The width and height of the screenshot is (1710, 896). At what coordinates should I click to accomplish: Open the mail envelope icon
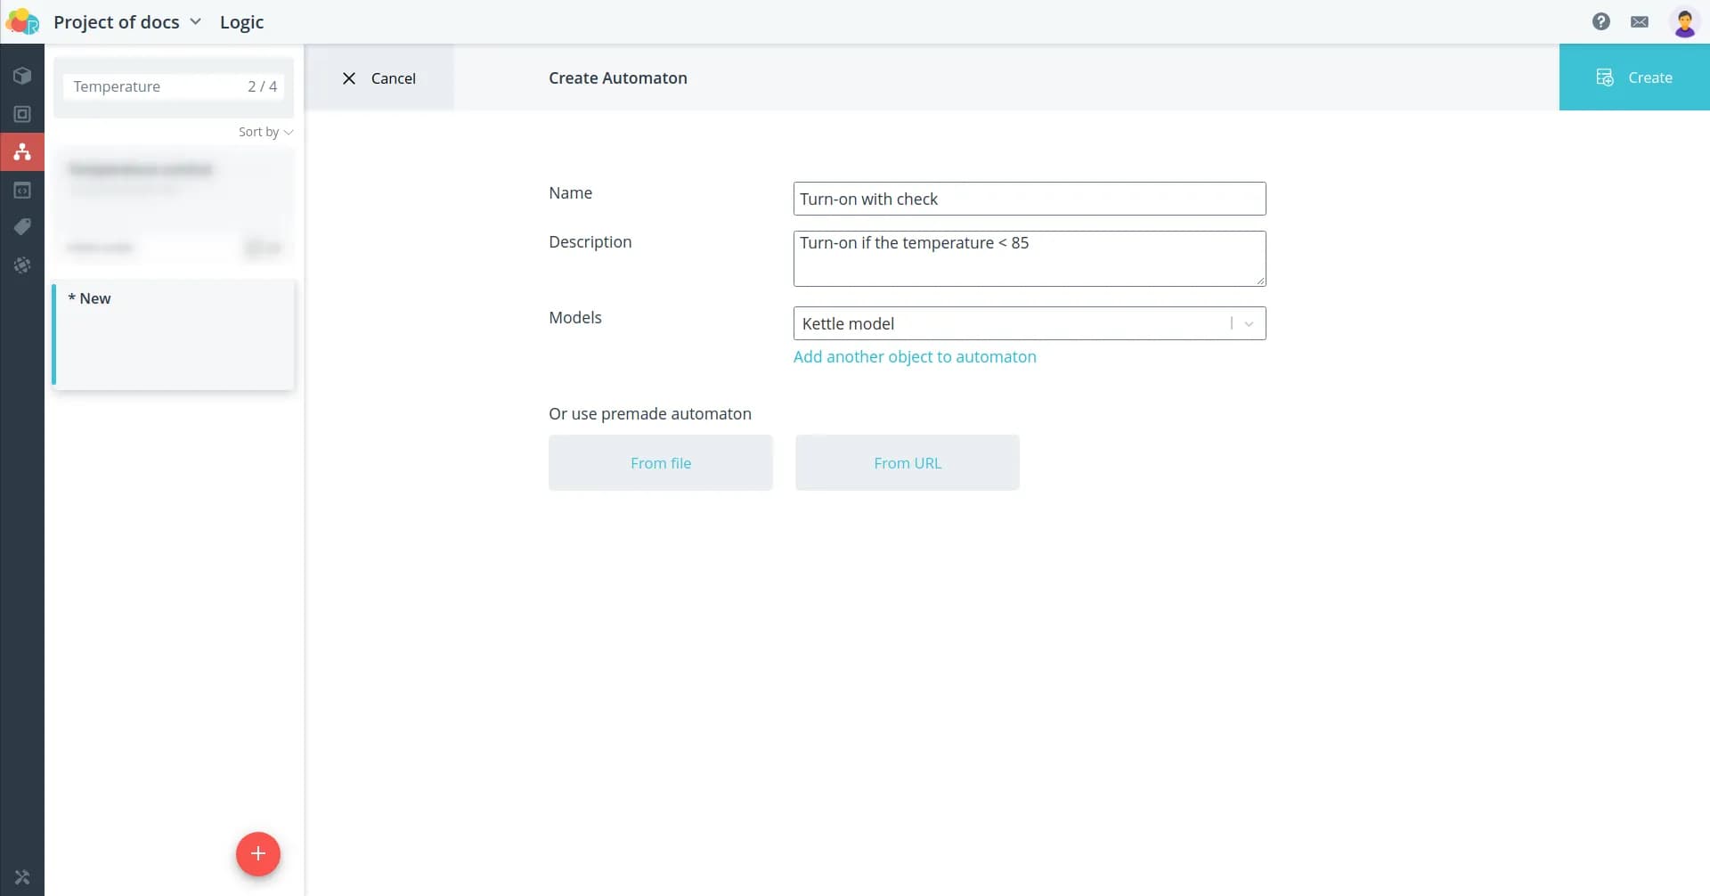(x=1639, y=21)
